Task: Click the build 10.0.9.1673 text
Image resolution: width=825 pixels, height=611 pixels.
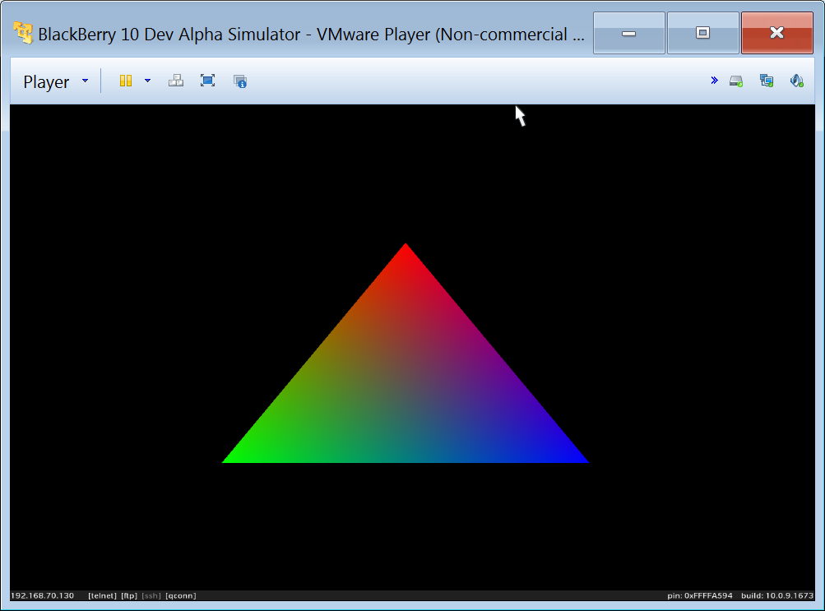Action: [777, 595]
